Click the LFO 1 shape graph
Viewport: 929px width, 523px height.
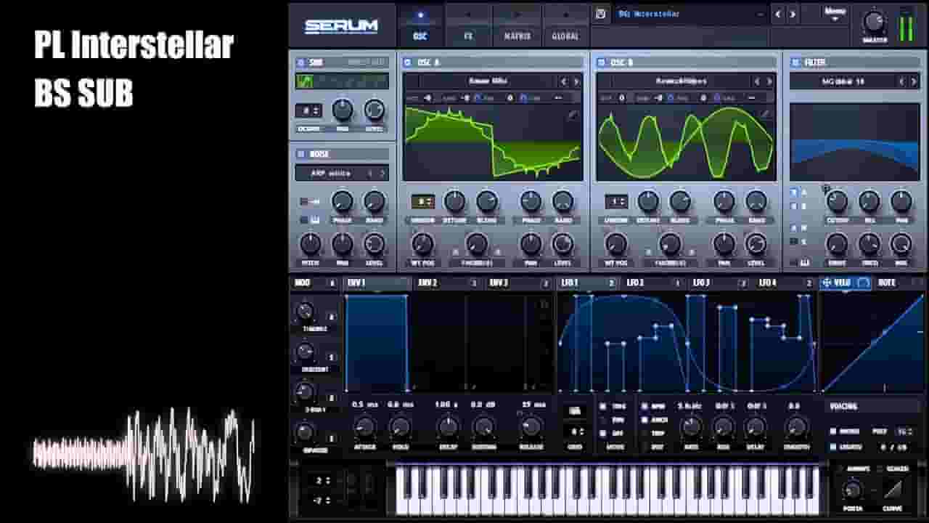(x=687, y=343)
